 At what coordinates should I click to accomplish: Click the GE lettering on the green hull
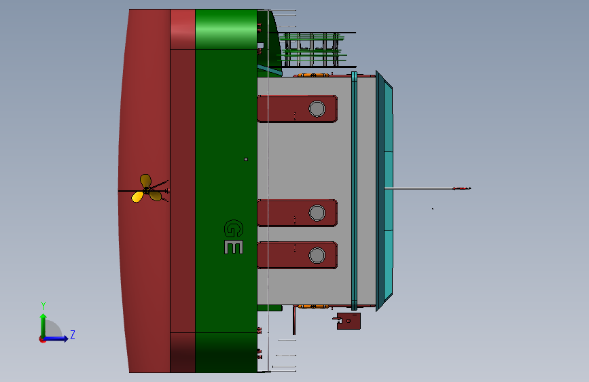(234, 237)
